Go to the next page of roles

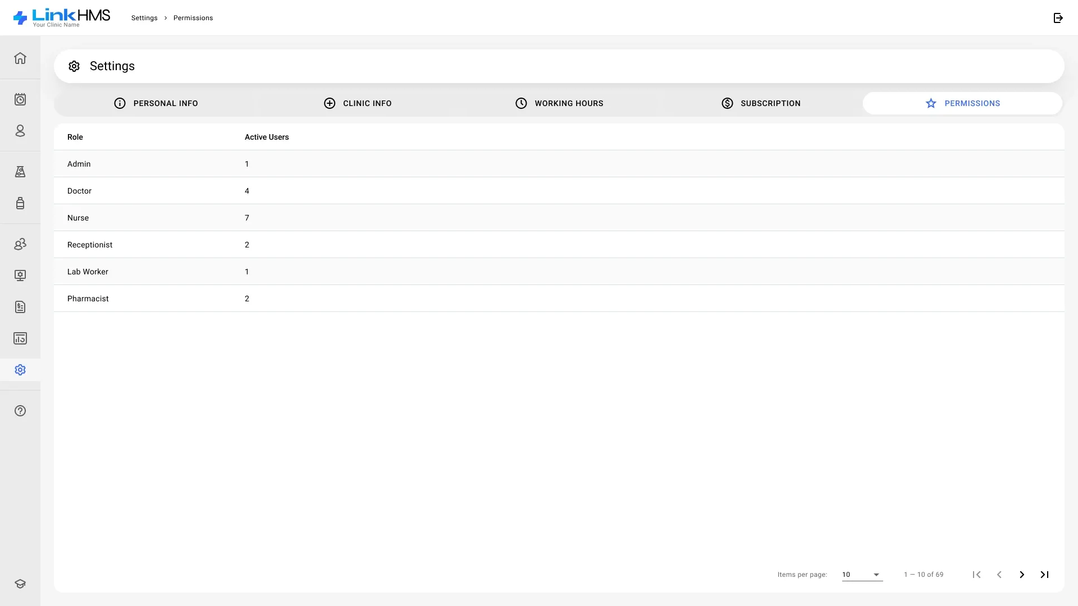tap(1022, 575)
